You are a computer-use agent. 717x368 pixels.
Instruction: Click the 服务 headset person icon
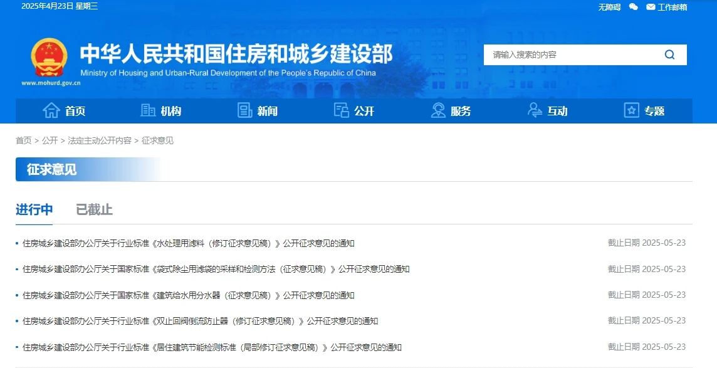click(x=438, y=111)
